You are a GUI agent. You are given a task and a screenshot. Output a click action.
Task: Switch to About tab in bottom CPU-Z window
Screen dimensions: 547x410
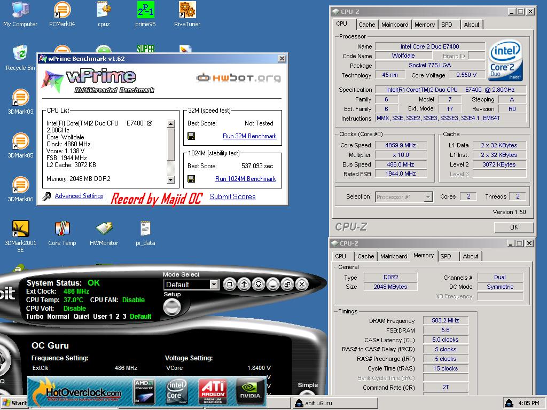click(x=471, y=256)
